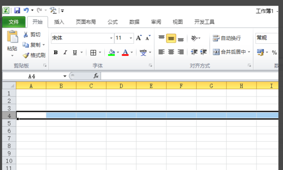Toggle Bold formatting
283x170 pixels.
click(56, 52)
